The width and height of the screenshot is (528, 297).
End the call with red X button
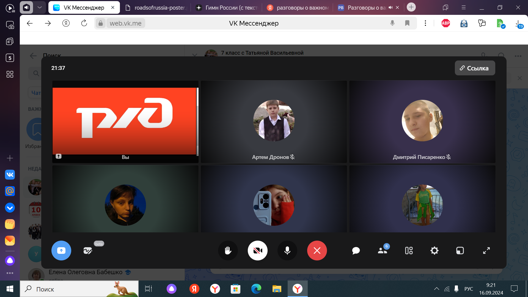(317, 251)
